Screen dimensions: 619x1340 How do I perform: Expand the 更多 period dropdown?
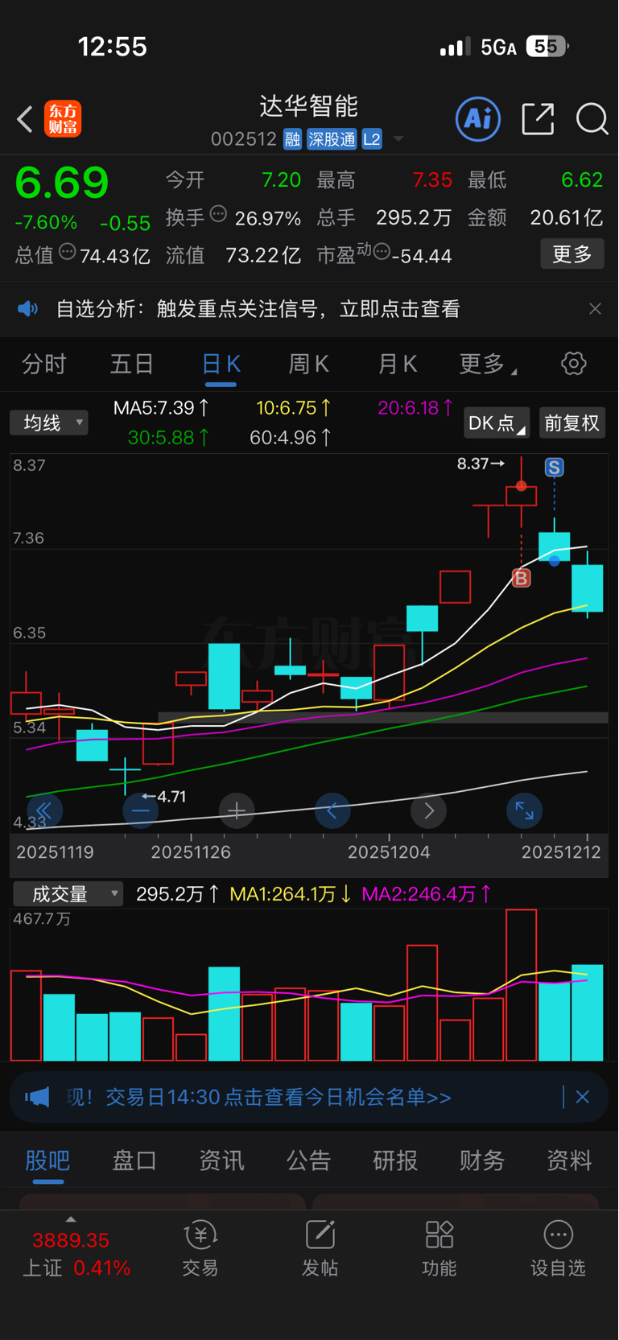488,365
